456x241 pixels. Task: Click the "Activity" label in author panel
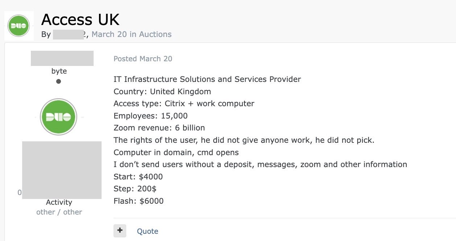click(59, 202)
